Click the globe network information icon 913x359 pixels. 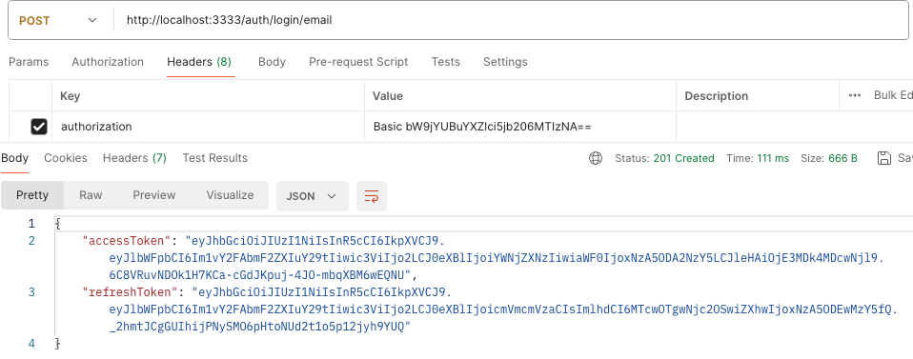(596, 158)
